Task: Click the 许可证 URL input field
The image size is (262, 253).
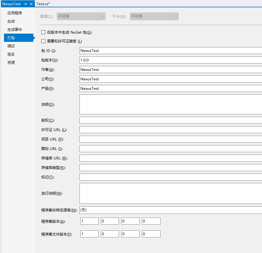Action: point(171,130)
